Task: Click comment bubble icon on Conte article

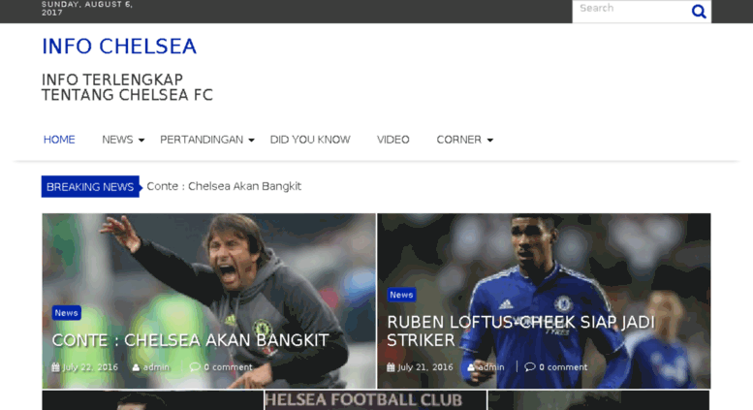Action: coord(195,366)
